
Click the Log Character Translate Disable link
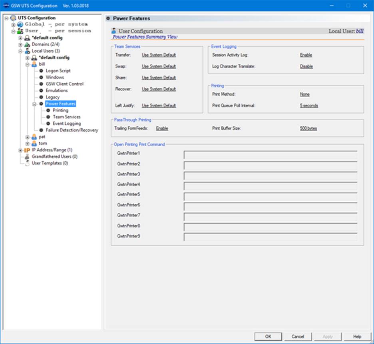click(306, 67)
